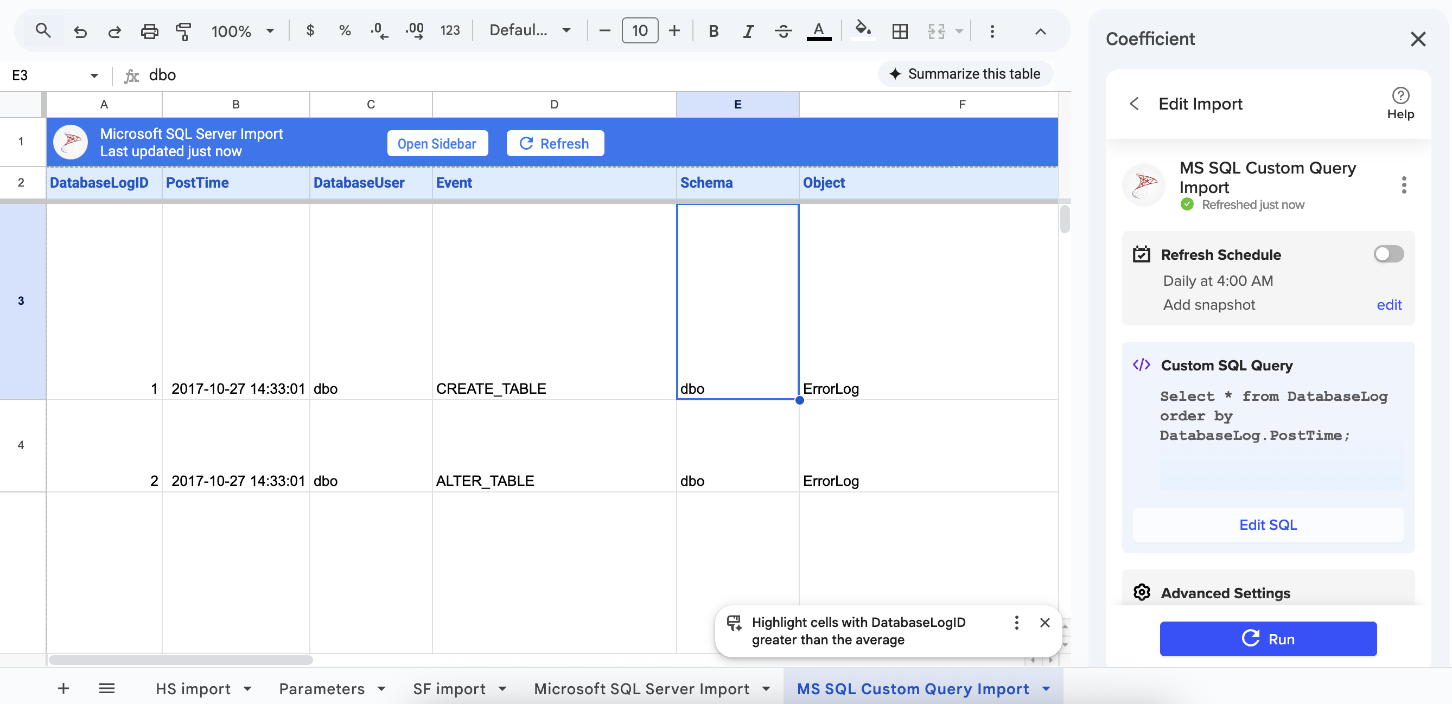Open the SF import sheet tab

(449, 688)
